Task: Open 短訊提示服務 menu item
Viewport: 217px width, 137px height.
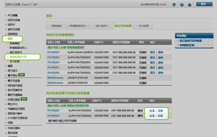Action: click(x=15, y=86)
